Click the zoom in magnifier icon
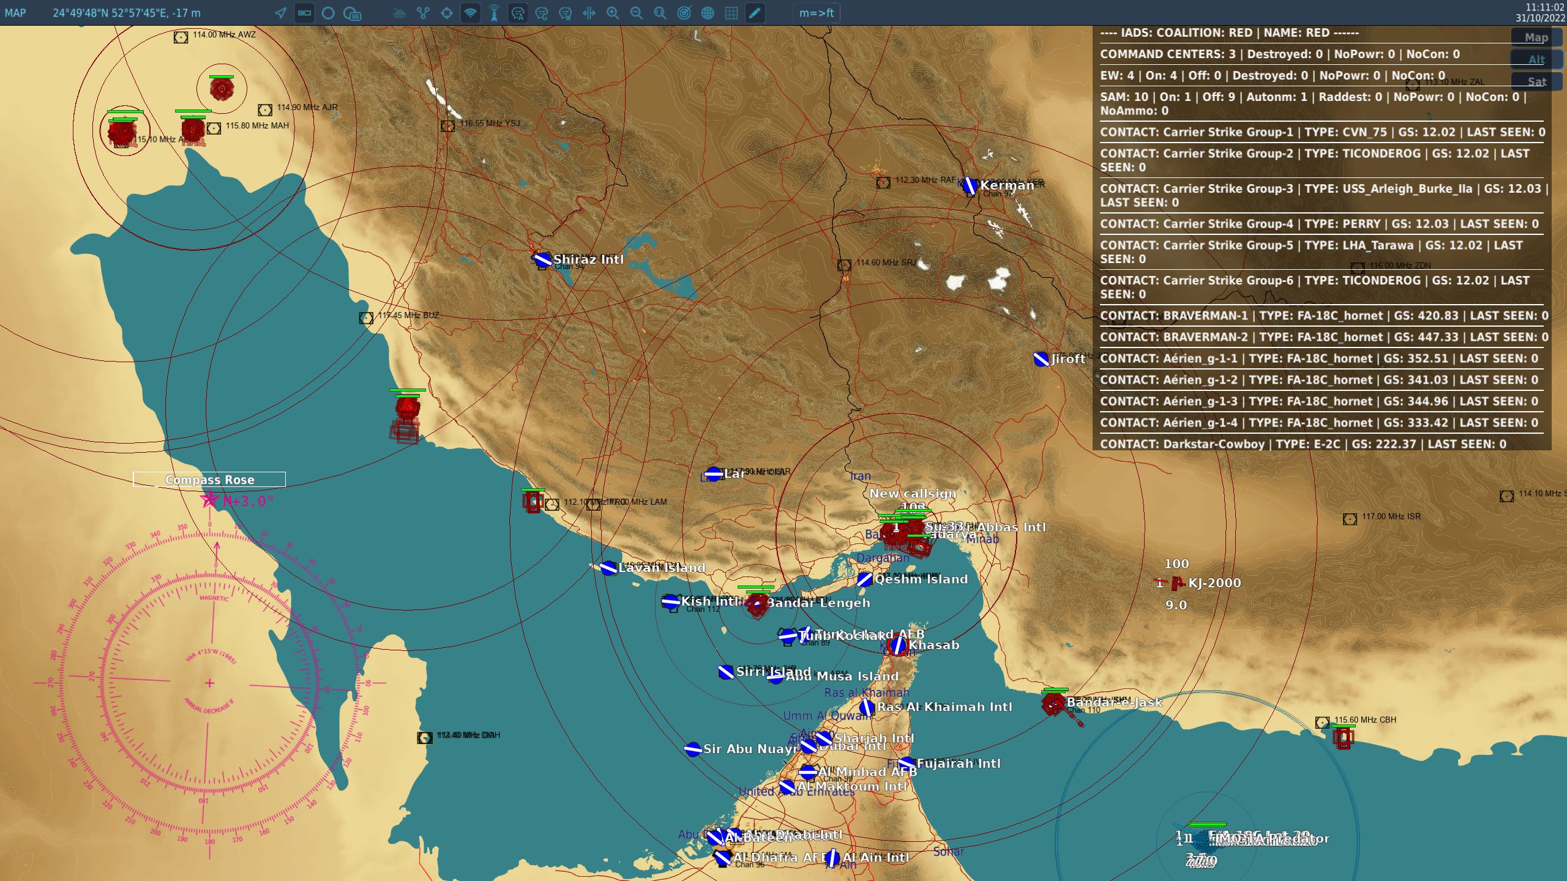 612,13
